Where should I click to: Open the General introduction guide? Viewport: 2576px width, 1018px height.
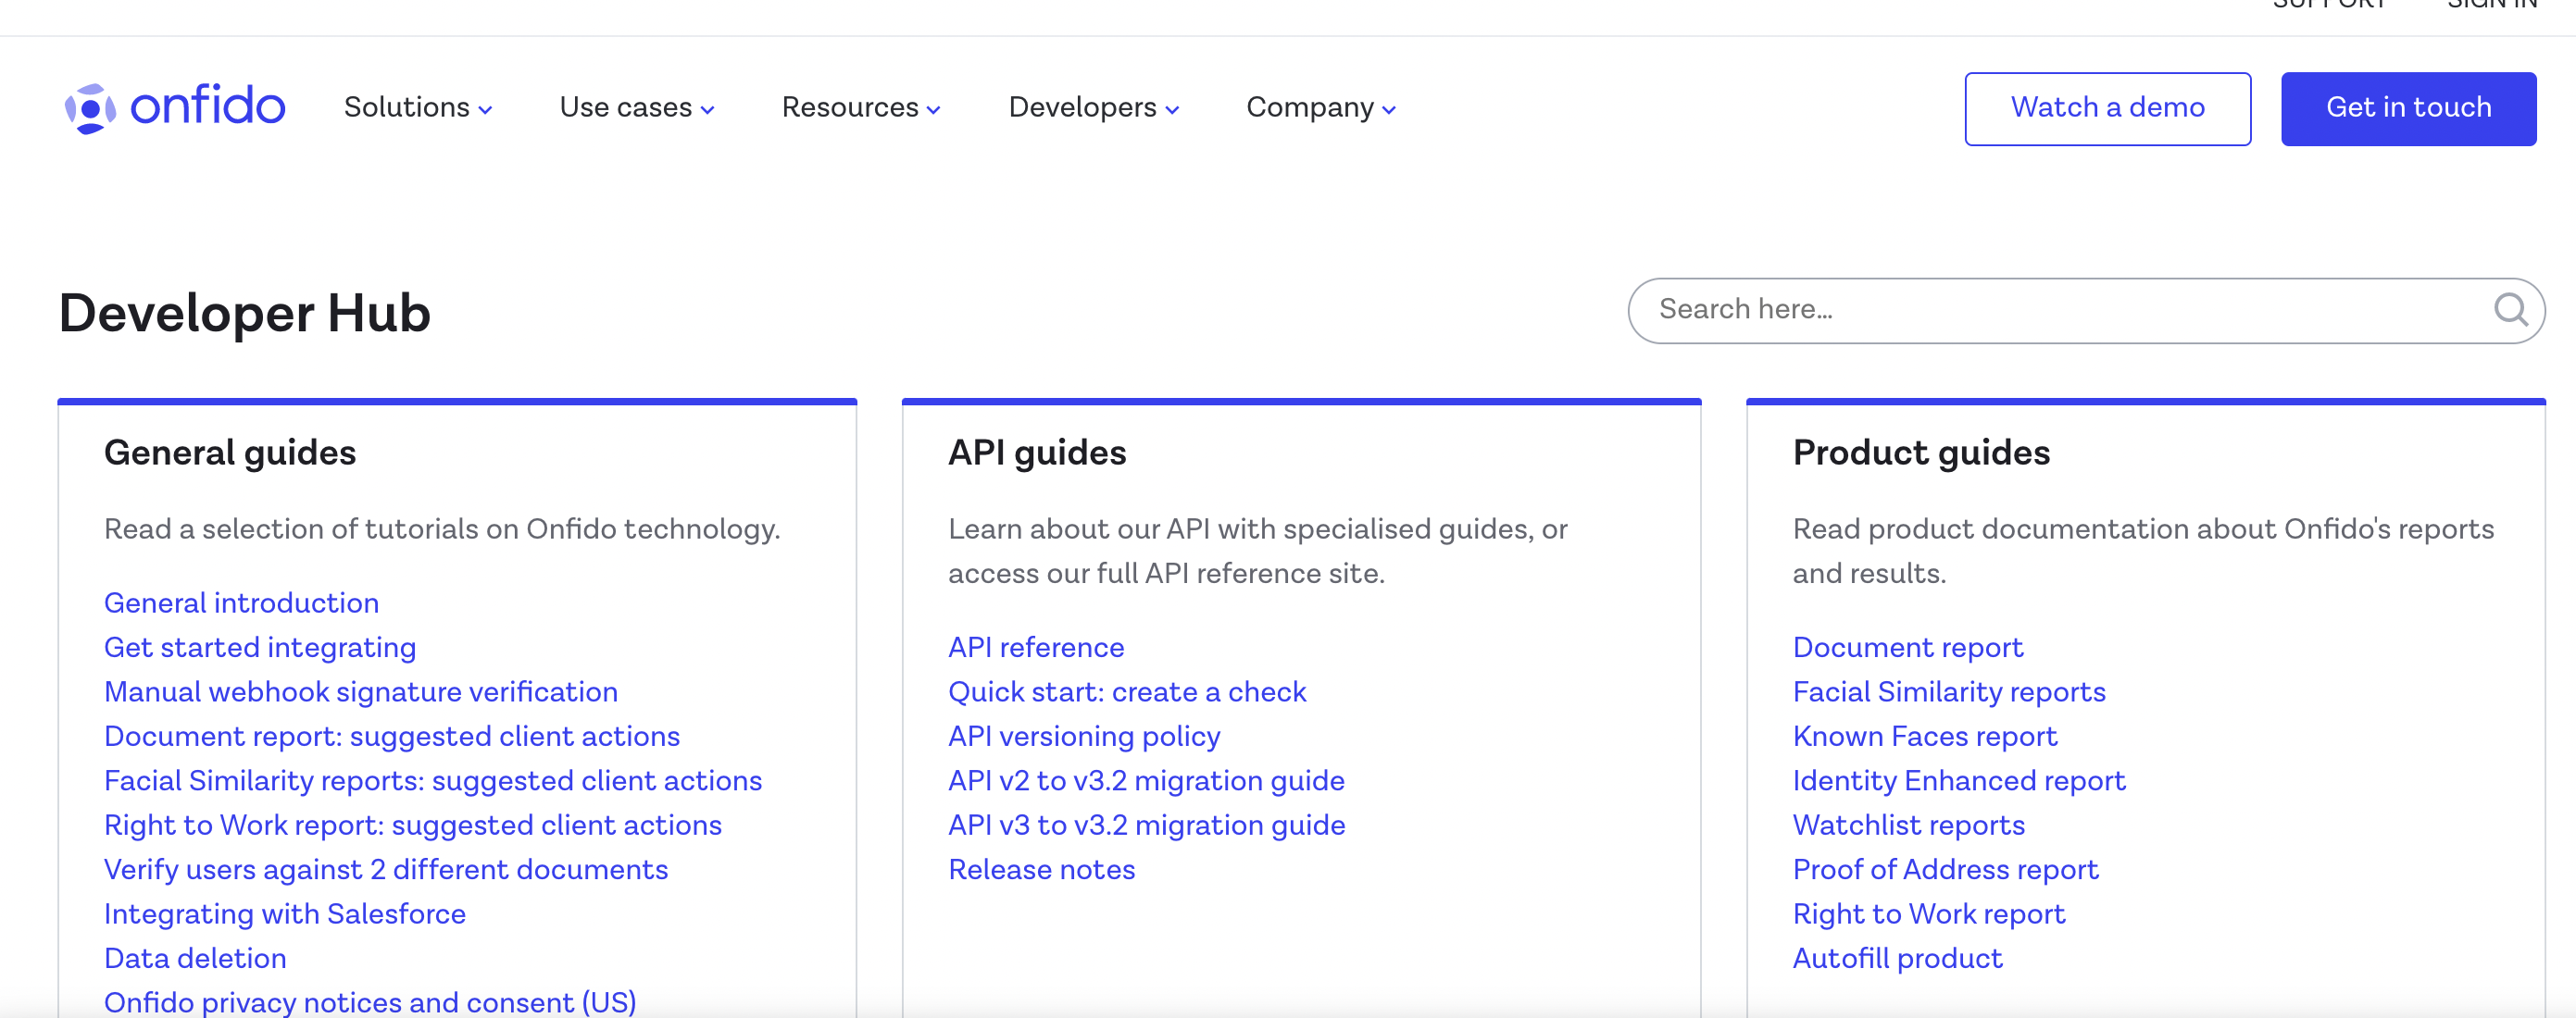point(244,602)
